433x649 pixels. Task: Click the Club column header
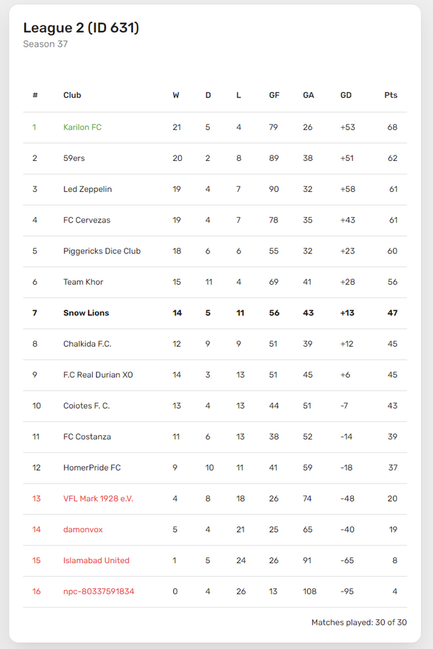point(72,95)
